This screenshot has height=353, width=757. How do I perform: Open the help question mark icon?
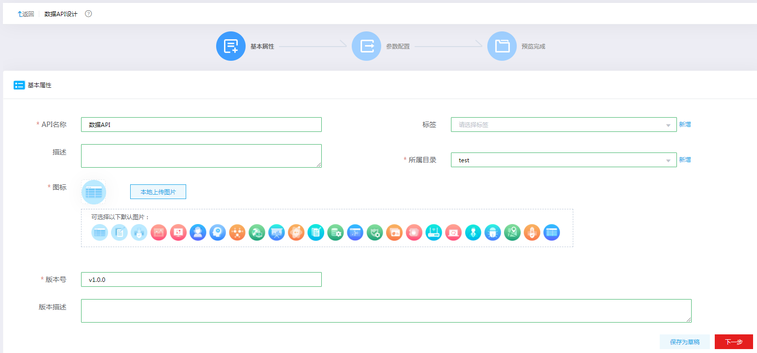click(x=88, y=14)
